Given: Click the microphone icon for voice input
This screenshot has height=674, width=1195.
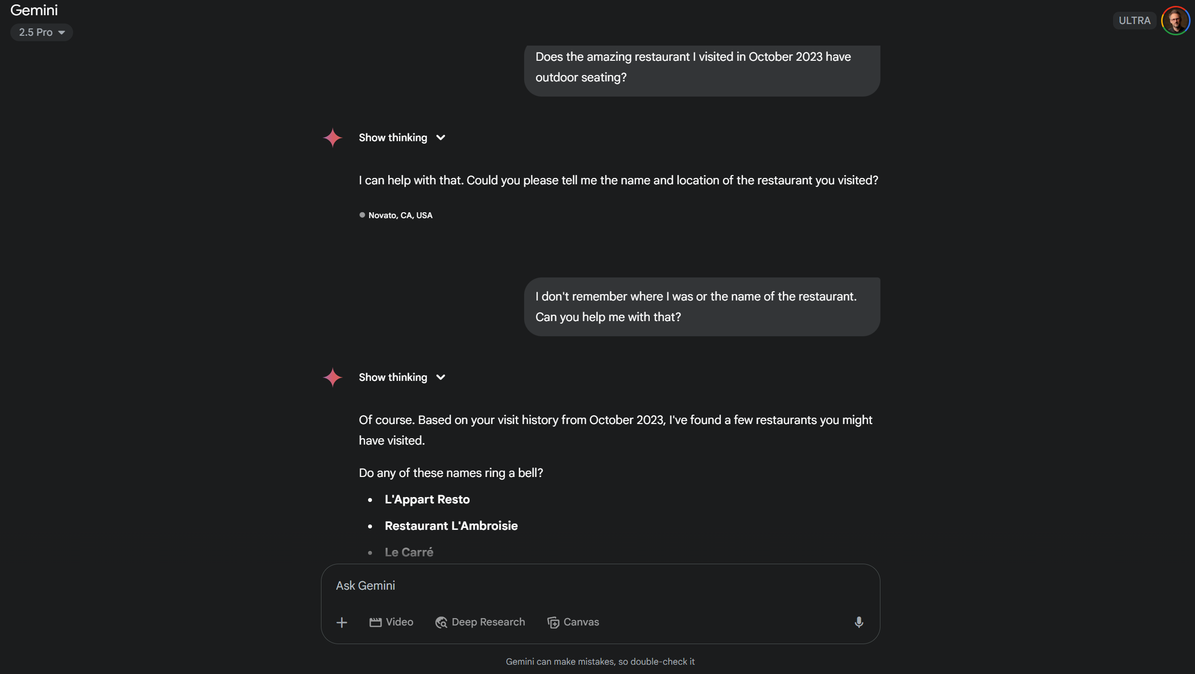Looking at the screenshot, I should [x=858, y=623].
